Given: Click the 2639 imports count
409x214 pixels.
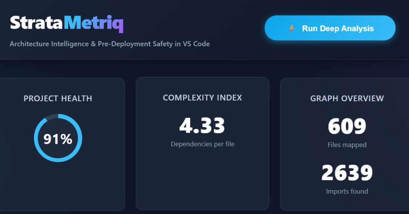Looking at the screenshot, I should coord(347,173).
